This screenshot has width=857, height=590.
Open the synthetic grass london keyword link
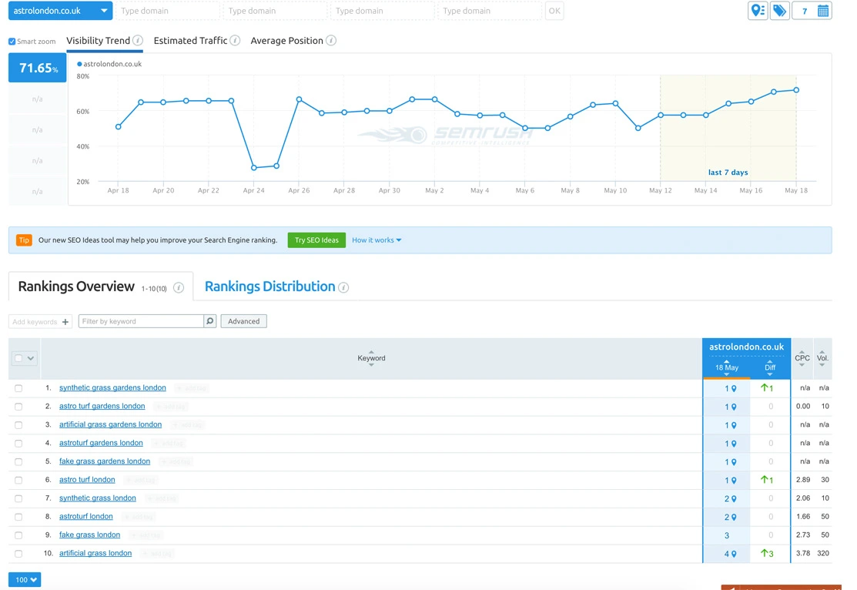(97, 498)
